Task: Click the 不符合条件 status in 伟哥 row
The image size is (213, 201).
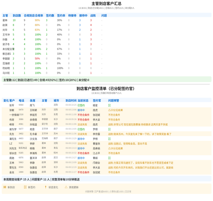Action: (83, 120)
